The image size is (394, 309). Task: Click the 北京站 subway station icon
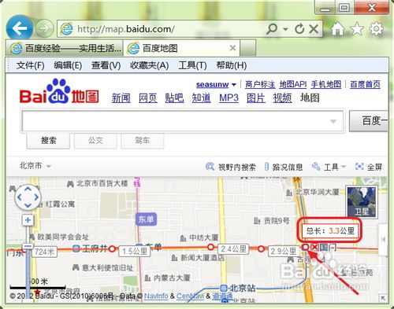pos(224,289)
